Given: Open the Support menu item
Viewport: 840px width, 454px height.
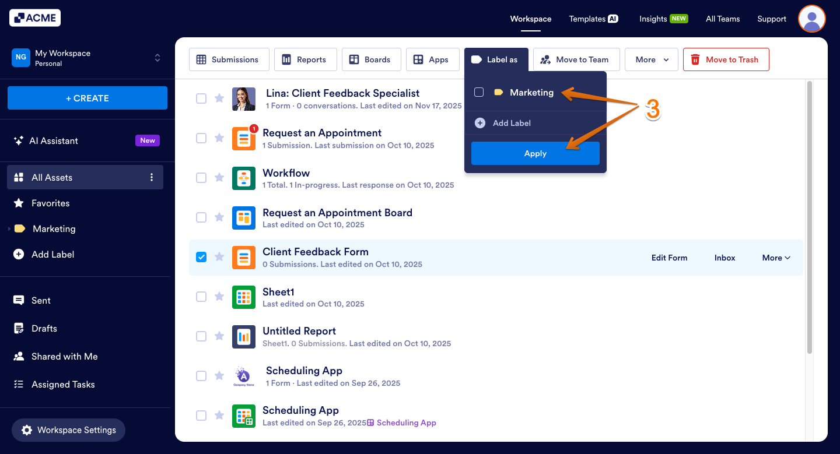Looking at the screenshot, I should (x=772, y=19).
